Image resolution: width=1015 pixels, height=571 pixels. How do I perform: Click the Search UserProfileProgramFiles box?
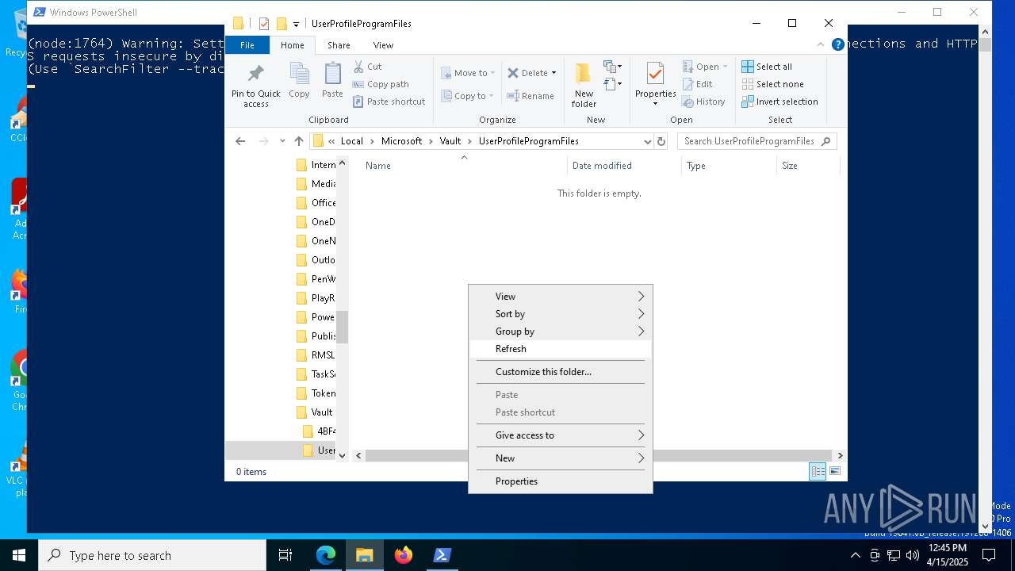coord(756,141)
